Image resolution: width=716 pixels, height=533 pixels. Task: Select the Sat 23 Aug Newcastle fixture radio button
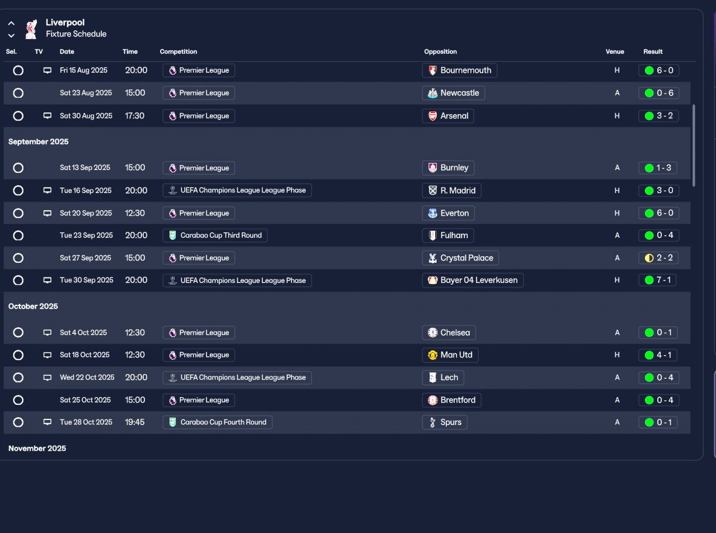coord(18,93)
